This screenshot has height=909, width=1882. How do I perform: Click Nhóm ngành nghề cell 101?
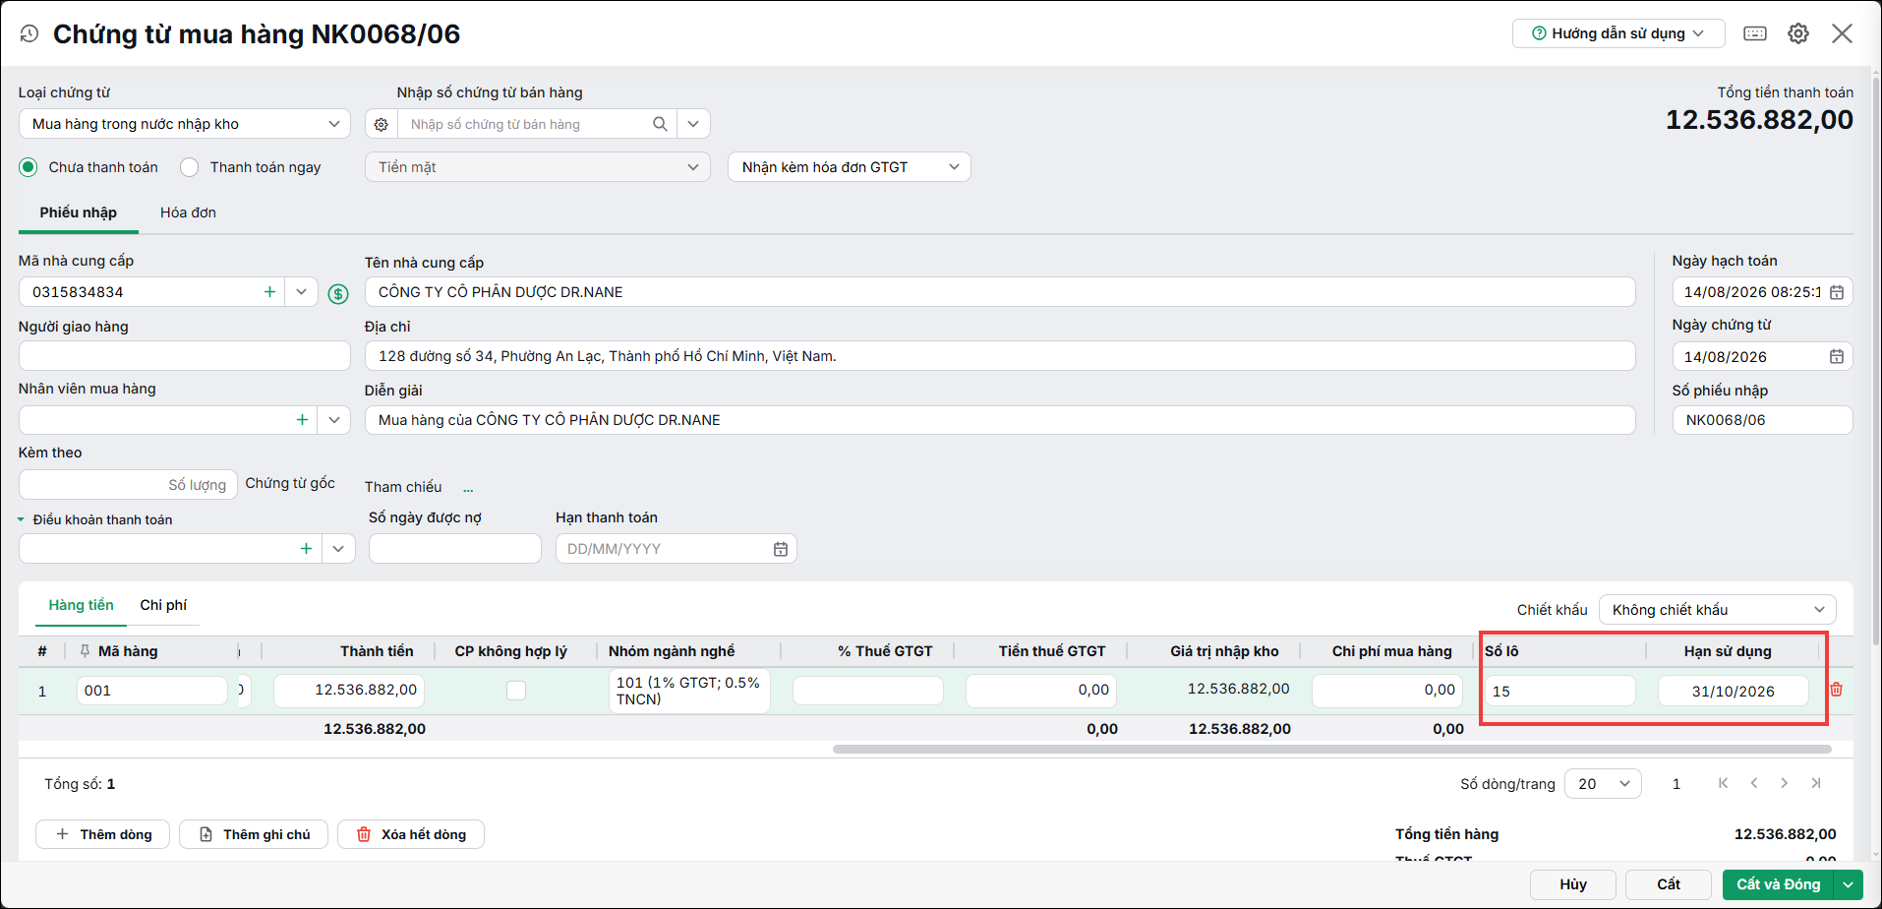pos(688,691)
